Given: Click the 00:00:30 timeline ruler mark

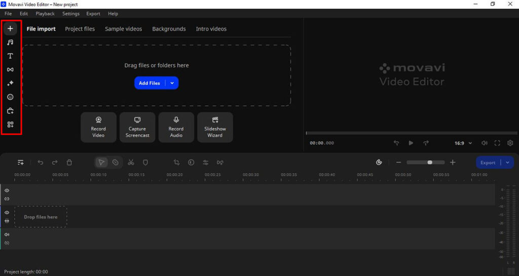Looking at the screenshot, I should 250,175.
